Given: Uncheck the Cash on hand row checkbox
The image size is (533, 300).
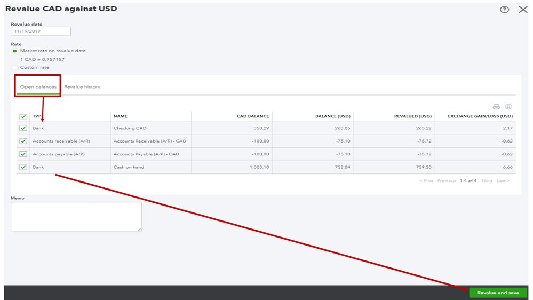Looking at the screenshot, I should pos(23,167).
